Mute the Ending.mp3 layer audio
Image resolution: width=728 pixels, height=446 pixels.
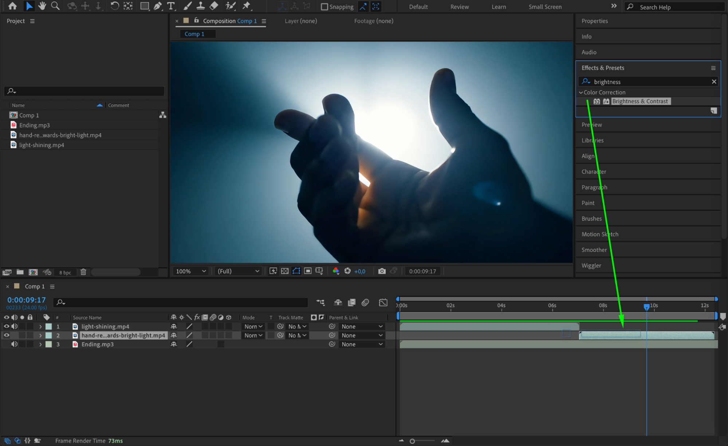15,344
